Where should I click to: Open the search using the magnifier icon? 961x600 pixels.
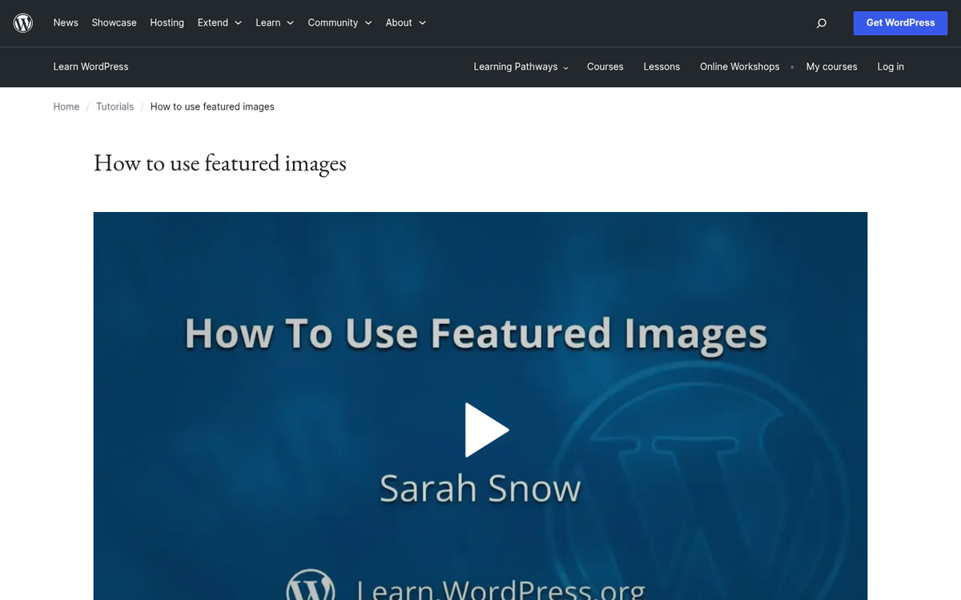821,23
